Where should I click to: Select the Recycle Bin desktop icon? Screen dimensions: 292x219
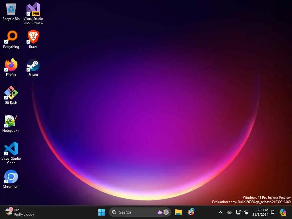(11, 11)
